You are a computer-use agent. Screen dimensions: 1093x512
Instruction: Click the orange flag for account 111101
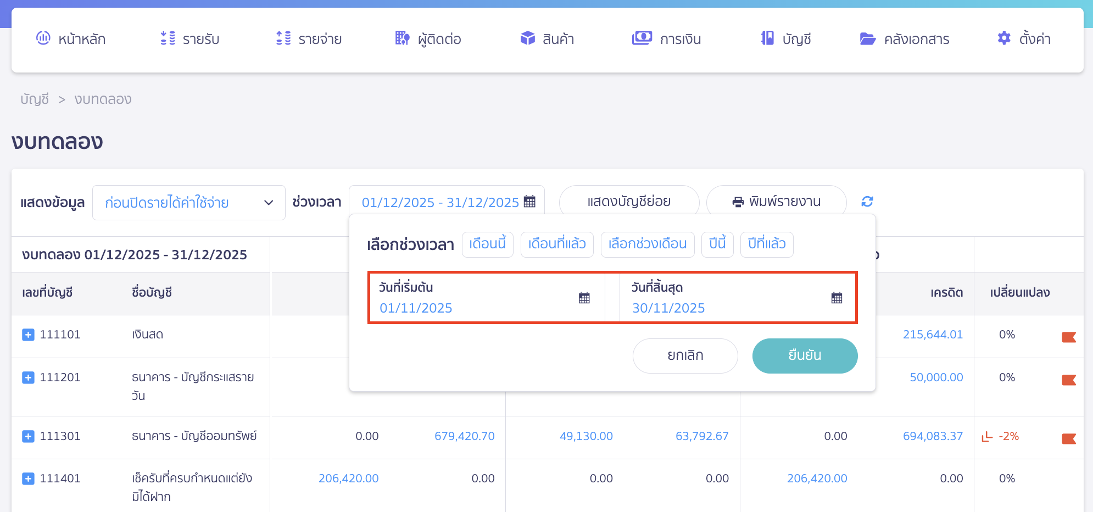pos(1068,337)
